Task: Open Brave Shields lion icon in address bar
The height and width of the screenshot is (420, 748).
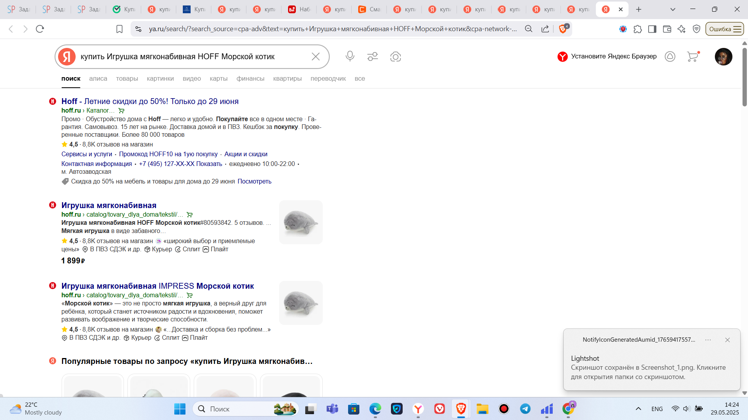Action: (563, 28)
